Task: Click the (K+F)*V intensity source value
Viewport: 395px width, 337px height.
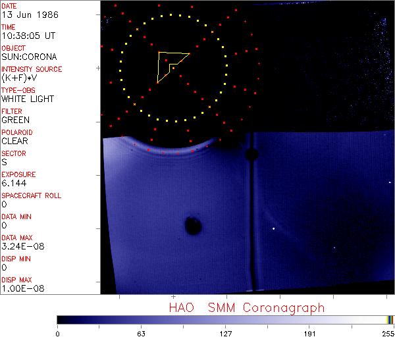Action: [x=18, y=78]
